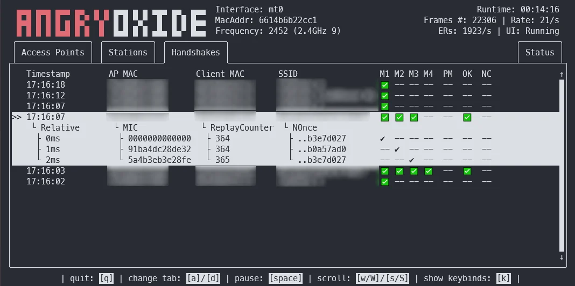The width and height of the screenshot is (575, 286).
Task: Click the M2 checkbox in the selected 17:16:07 row
Action: coord(399,118)
